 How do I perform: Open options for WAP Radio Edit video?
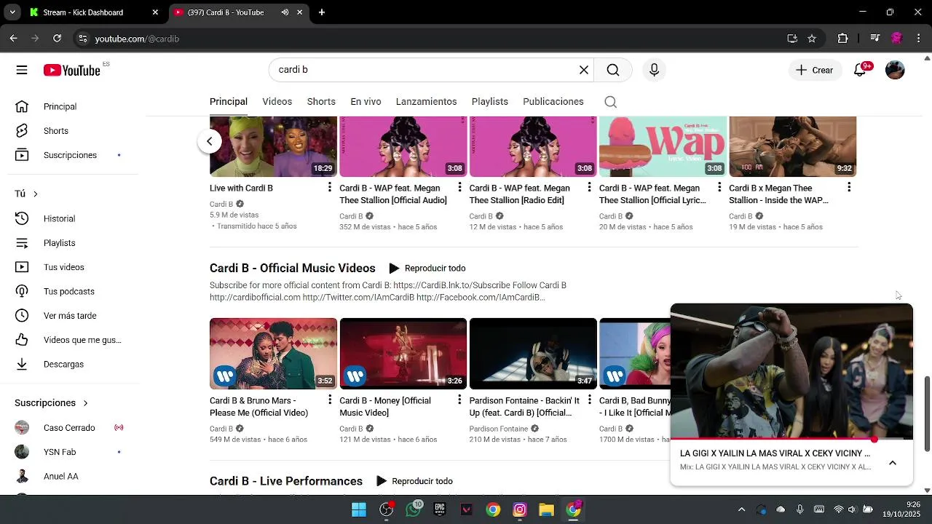589,188
